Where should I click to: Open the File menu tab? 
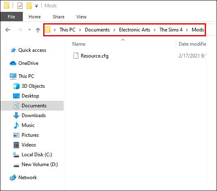tap(11, 17)
